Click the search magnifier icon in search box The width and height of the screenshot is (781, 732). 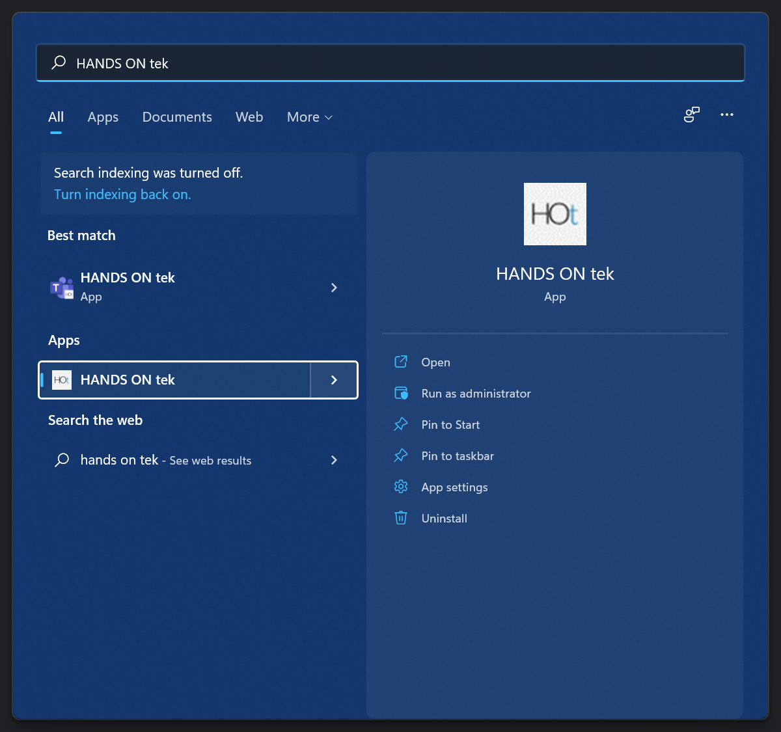[x=59, y=62]
